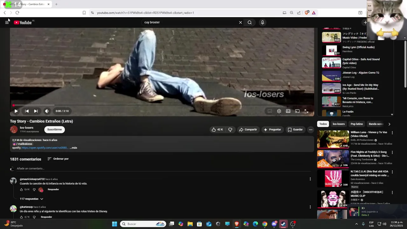Open options for Five Nights at Freddy's 3 Song
Screen dimensions: 407x229
tap(392, 152)
